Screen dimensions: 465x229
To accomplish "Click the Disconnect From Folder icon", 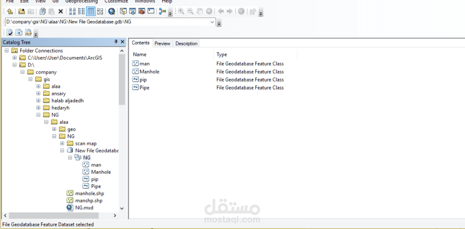I will click(31, 11).
